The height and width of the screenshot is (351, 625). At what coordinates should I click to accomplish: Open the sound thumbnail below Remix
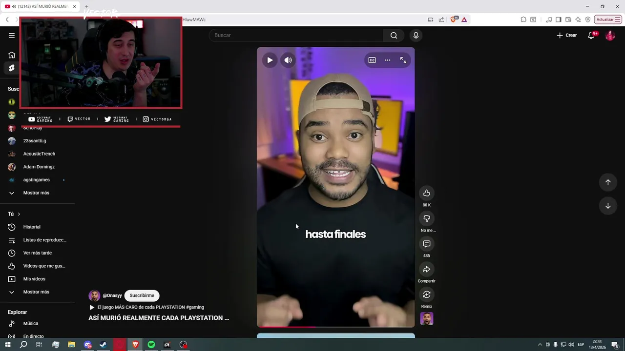(x=427, y=319)
